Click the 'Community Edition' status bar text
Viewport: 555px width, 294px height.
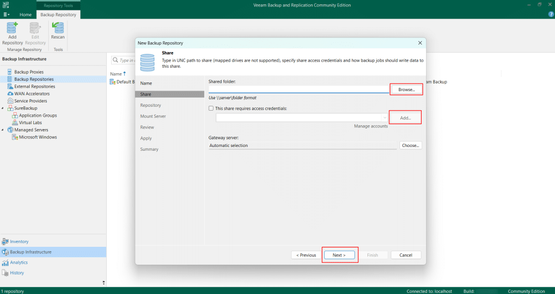(x=526, y=291)
